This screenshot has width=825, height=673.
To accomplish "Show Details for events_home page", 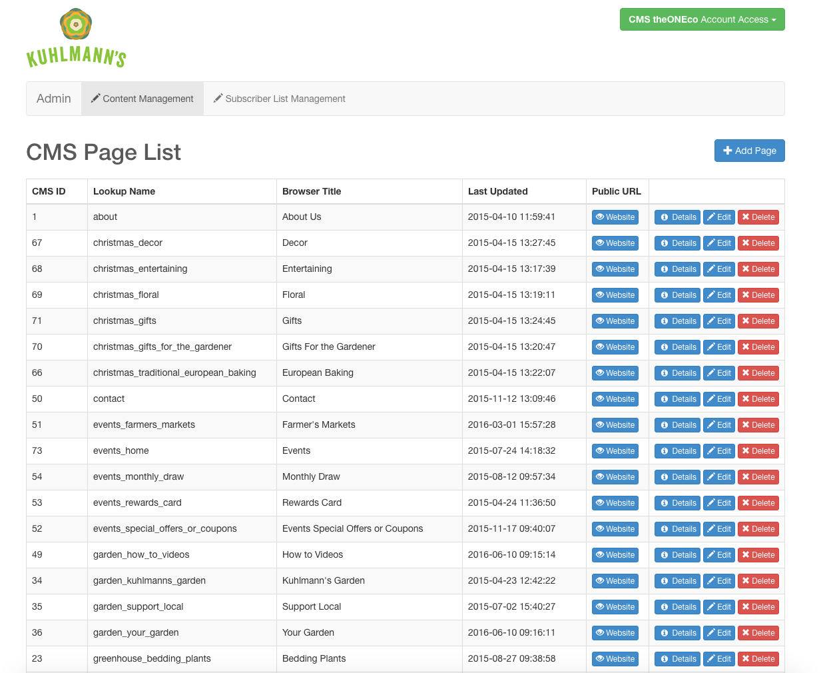I will tap(677, 451).
